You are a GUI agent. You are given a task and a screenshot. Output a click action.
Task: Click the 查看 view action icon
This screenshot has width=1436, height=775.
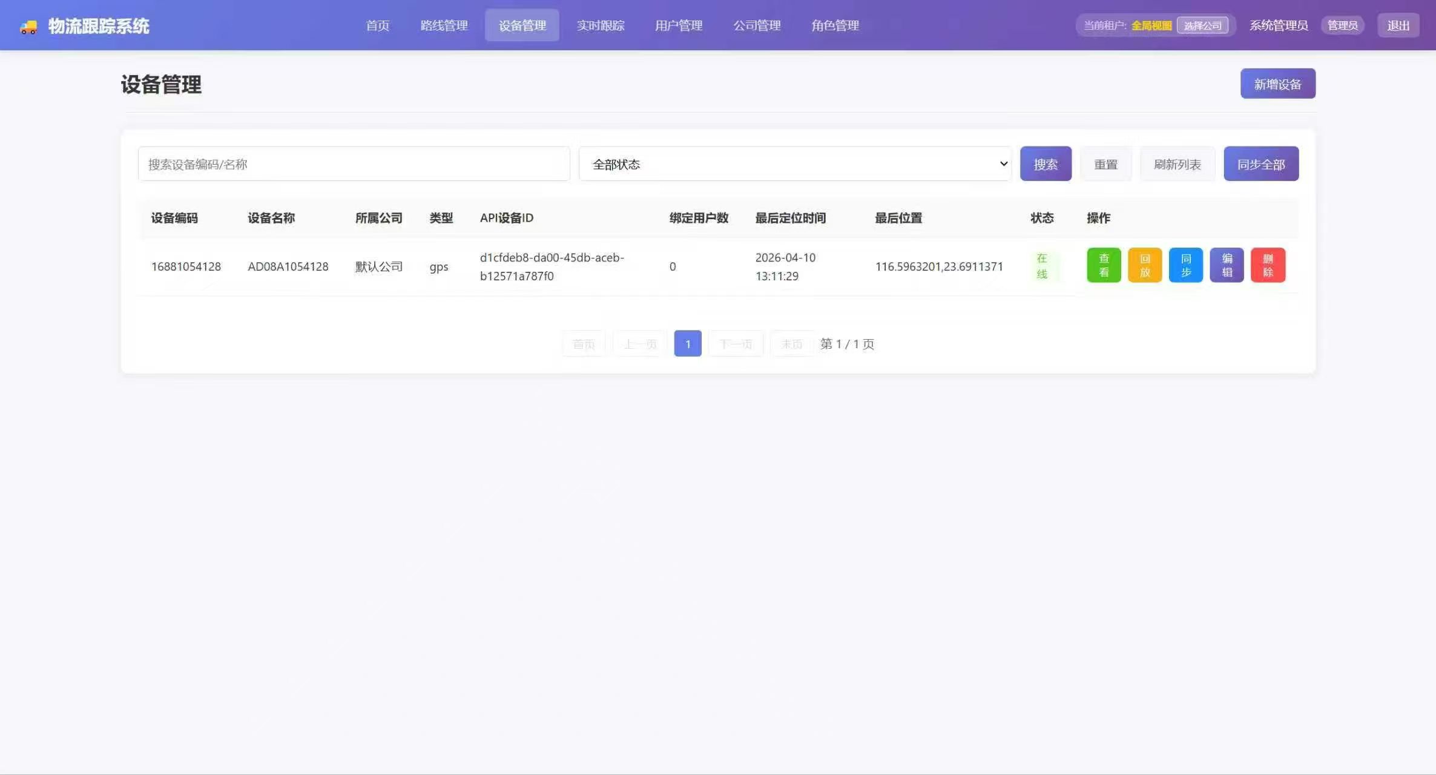(1103, 265)
